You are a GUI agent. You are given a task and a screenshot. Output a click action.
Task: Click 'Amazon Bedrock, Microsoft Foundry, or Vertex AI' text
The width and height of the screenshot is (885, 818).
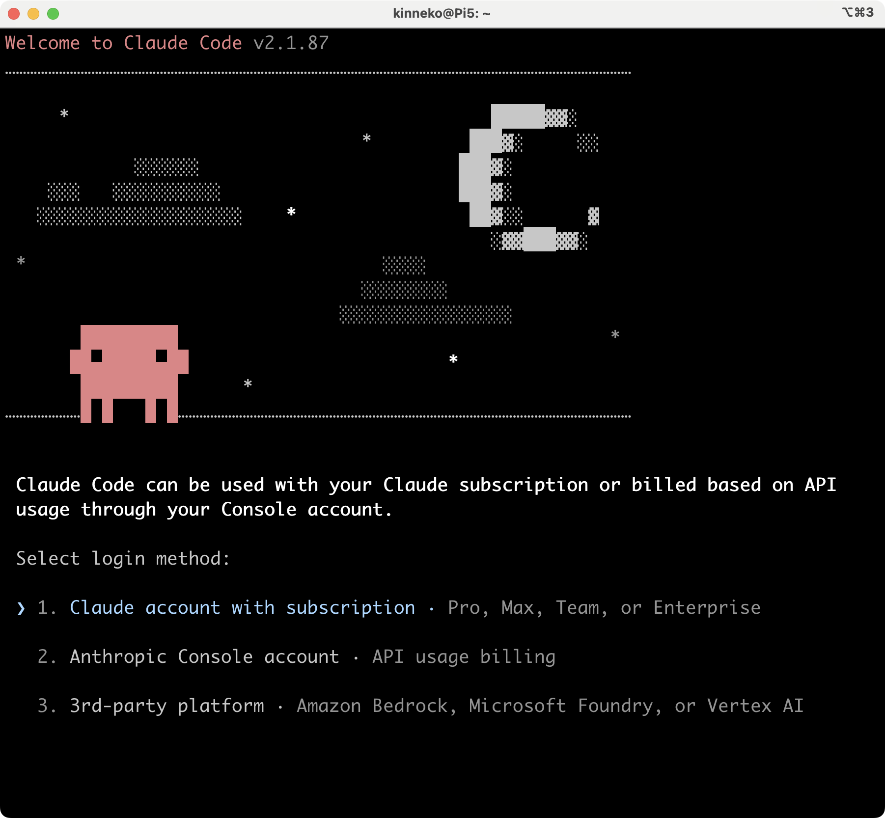coord(550,706)
